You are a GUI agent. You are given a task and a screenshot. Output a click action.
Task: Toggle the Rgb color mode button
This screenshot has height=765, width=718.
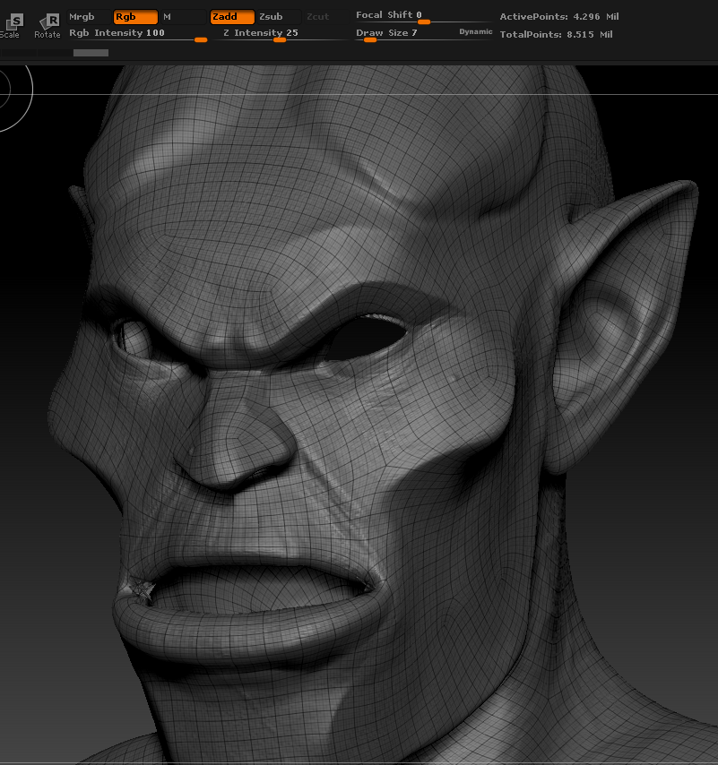pyautogui.click(x=135, y=17)
